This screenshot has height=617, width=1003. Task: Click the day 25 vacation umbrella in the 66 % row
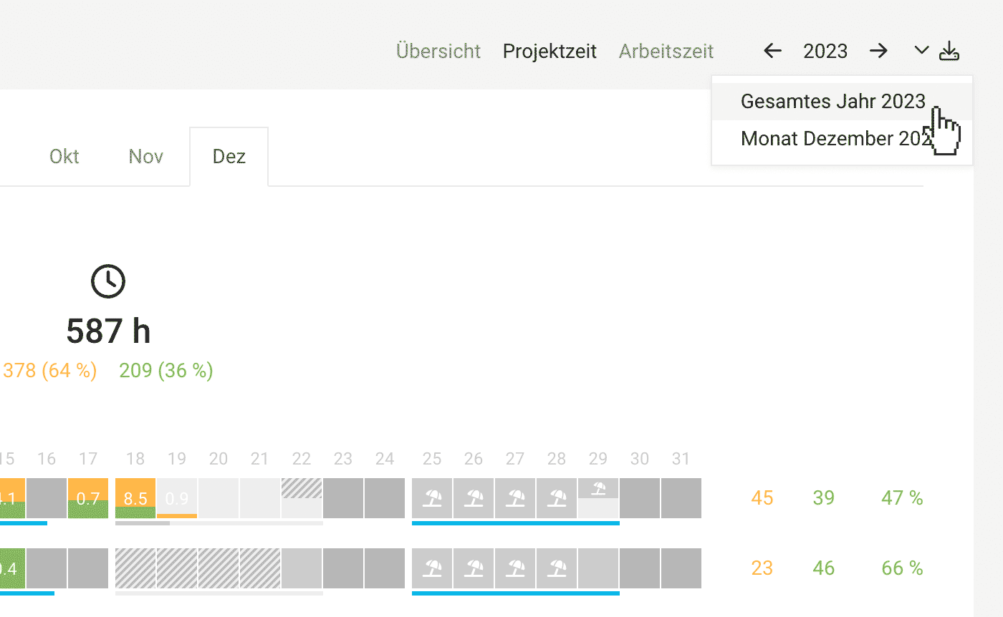coord(432,568)
